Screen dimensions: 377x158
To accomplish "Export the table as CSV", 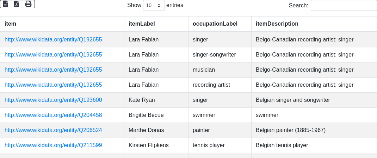I will (6, 4).
